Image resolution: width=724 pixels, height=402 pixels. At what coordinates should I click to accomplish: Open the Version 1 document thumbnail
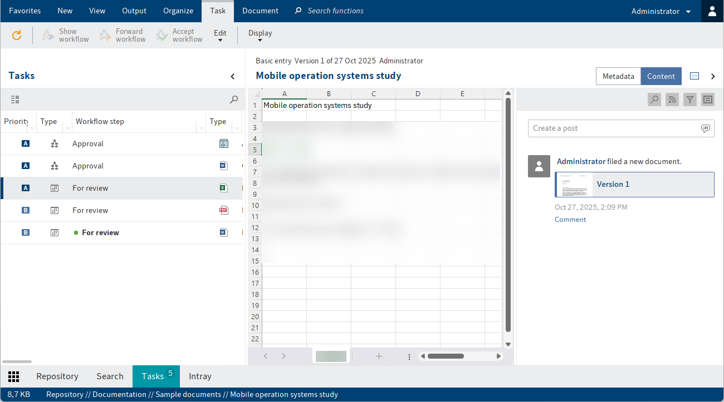pyautogui.click(x=574, y=185)
